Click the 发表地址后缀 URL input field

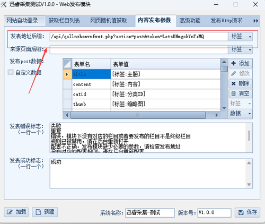[139, 37]
